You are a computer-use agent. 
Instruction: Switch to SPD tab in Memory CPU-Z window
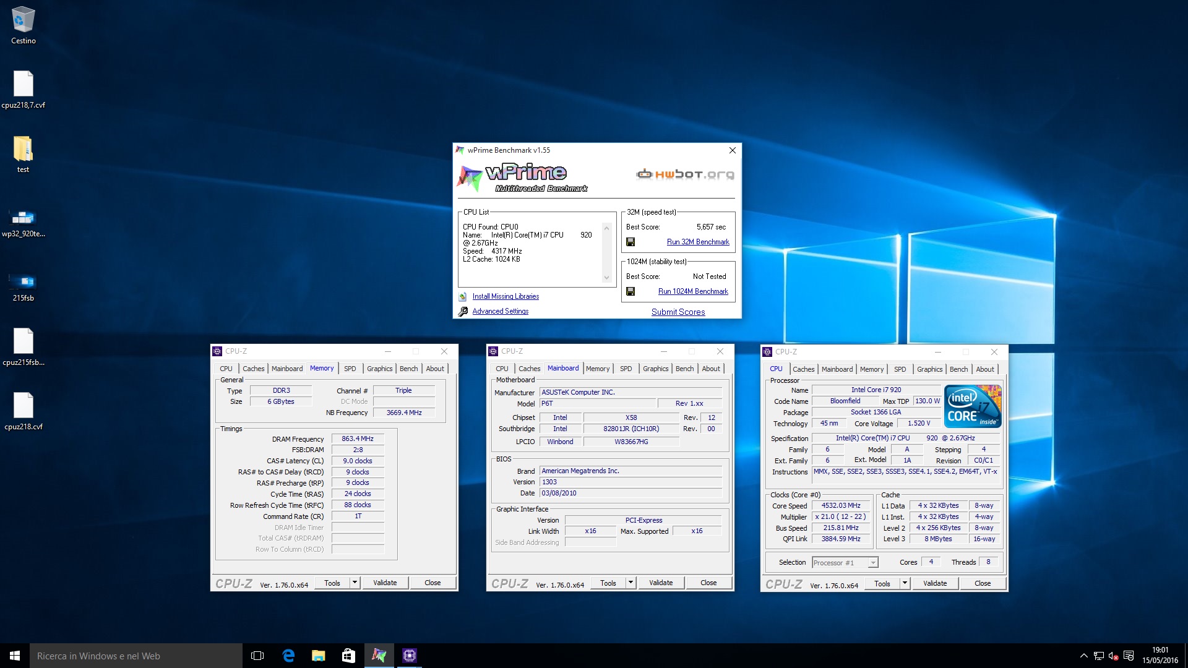pyautogui.click(x=350, y=369)
